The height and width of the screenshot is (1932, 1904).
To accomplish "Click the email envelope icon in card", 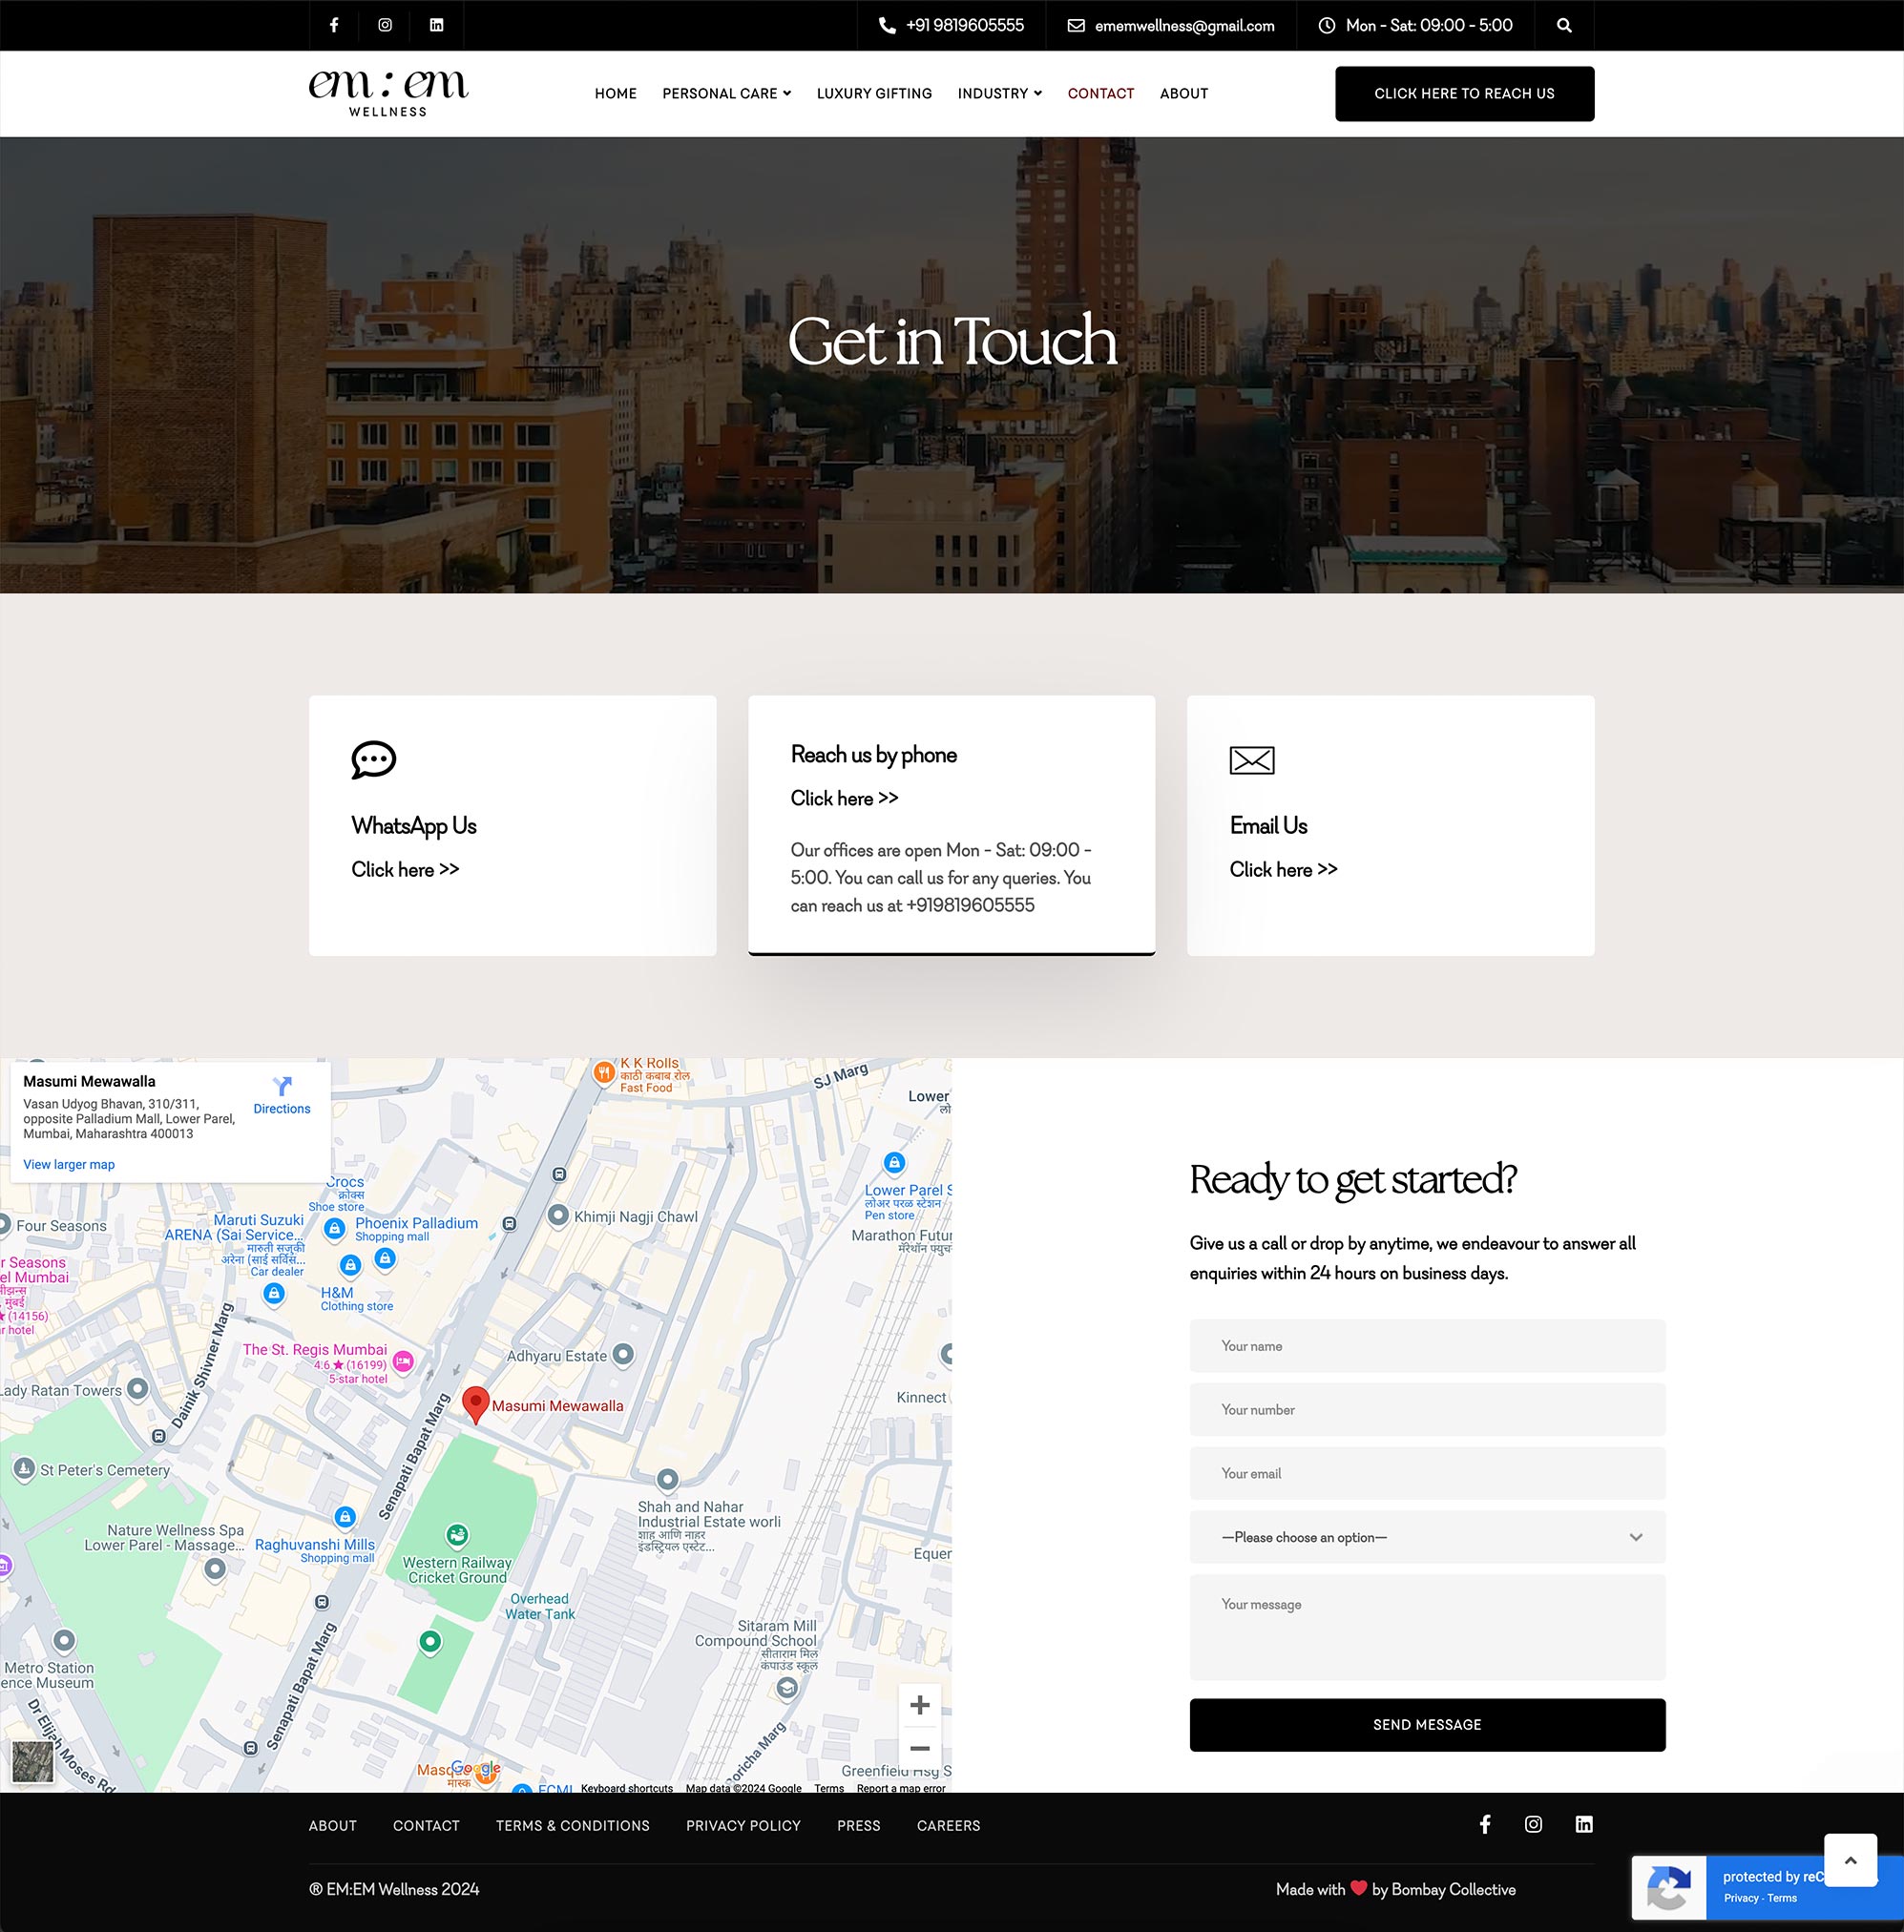I will 1251,760.
